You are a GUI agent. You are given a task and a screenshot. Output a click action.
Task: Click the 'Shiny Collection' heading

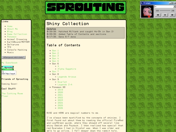click(68, 24)
